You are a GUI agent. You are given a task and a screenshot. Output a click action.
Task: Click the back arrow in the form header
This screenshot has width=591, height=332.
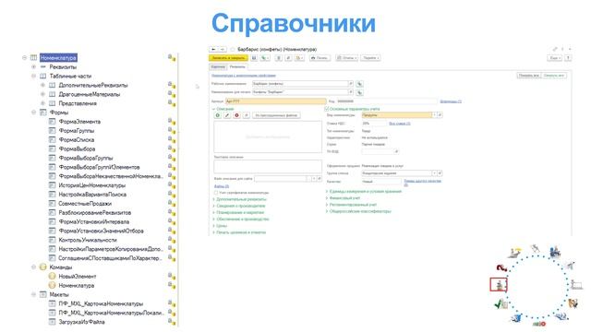[x=213, y=49]
